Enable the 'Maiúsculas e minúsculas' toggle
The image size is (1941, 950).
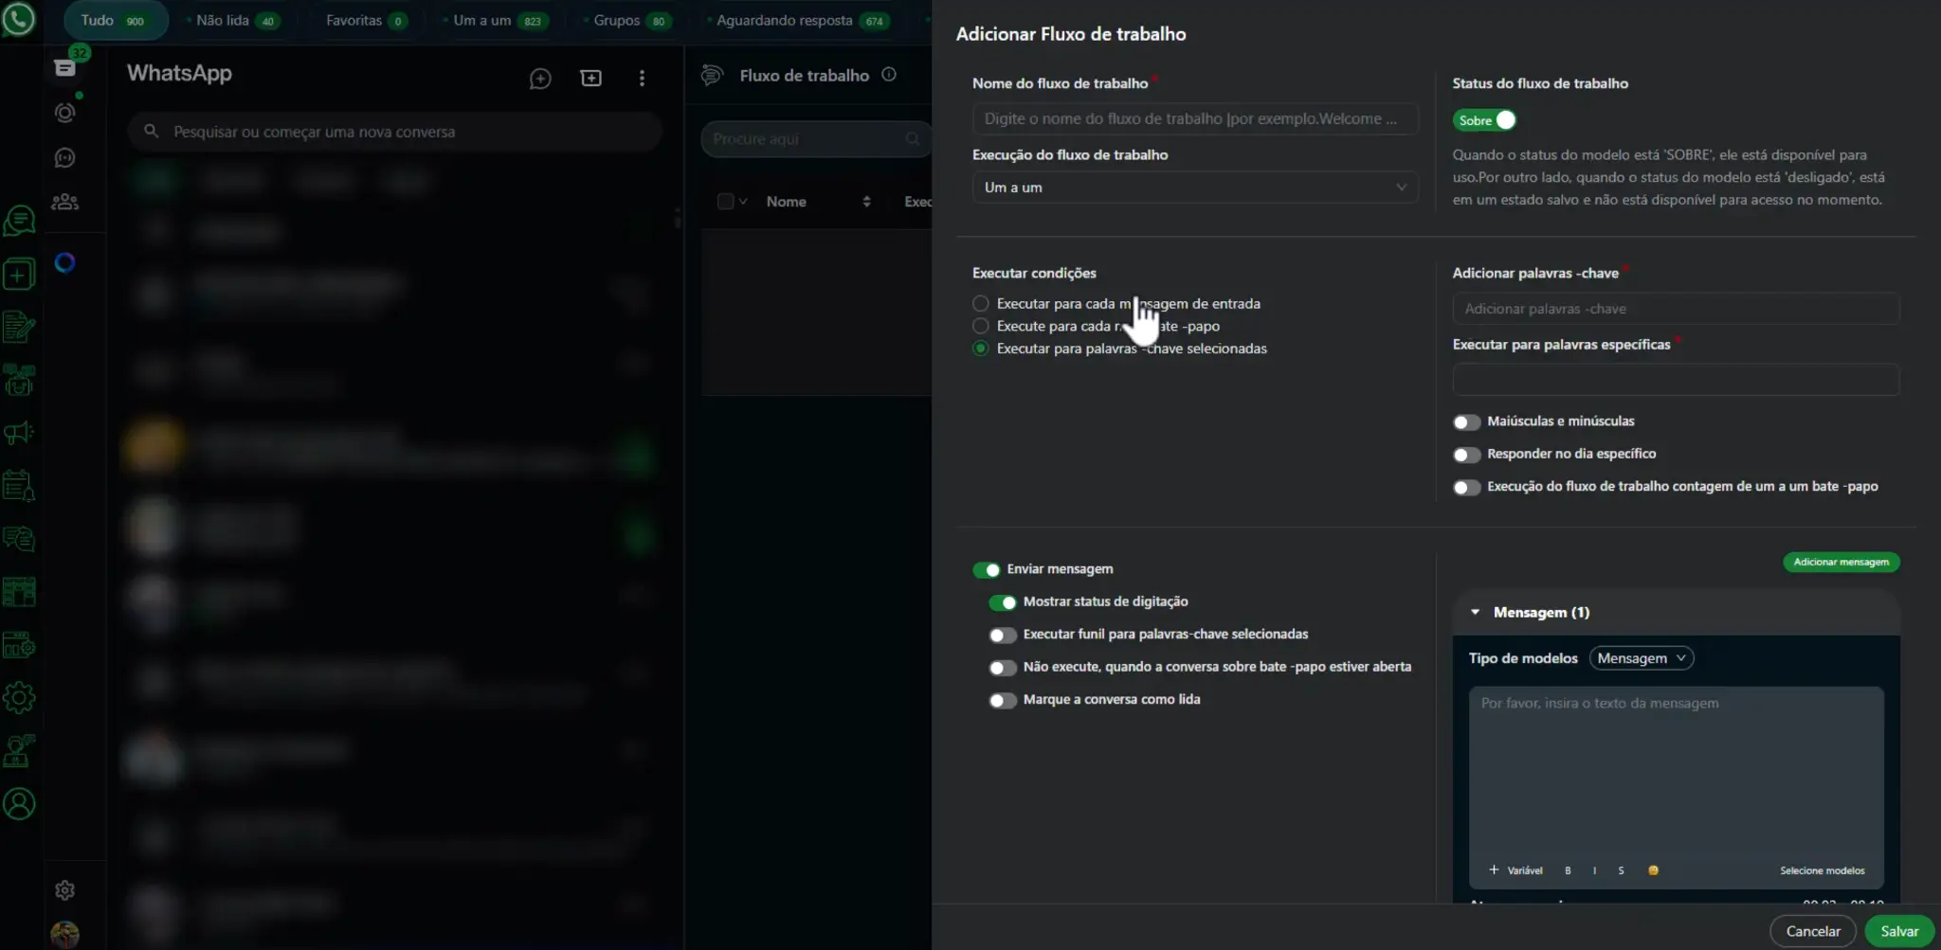[1466, 421]
